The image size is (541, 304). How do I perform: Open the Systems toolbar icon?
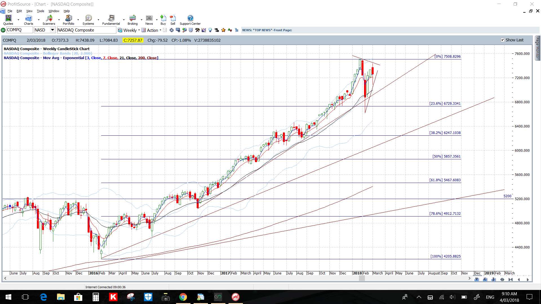coord(88,20)
